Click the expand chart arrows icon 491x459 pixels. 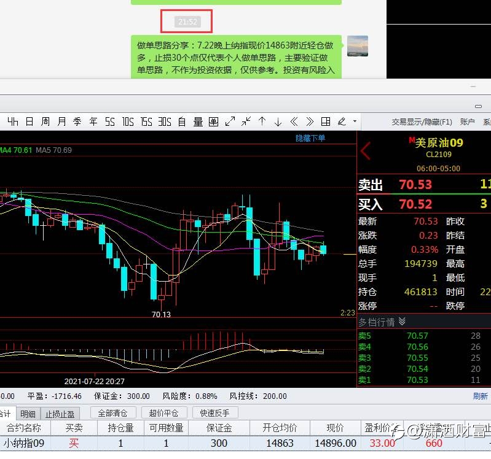click(x=230, y=121)
